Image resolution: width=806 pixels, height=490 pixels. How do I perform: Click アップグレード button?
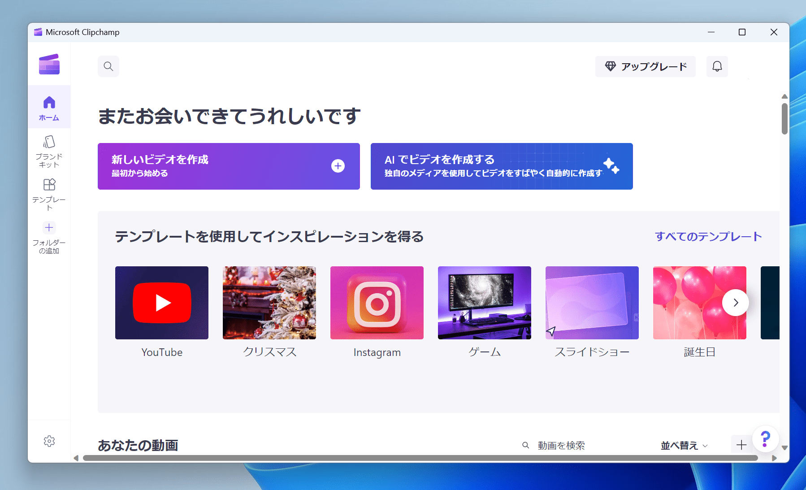[x=646, y=66]
